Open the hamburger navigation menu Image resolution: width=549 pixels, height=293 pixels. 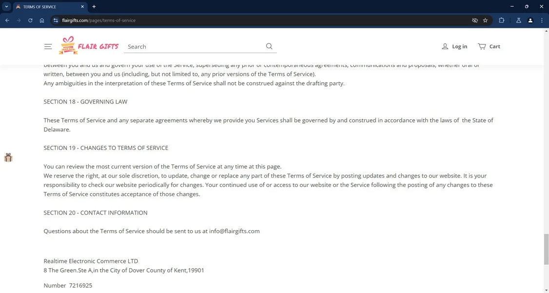point(48,47)
